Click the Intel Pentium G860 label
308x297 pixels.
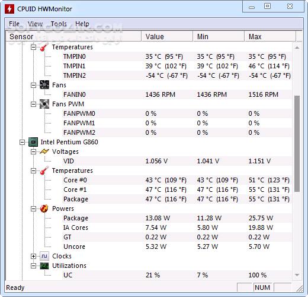click(x=69, y=142)
